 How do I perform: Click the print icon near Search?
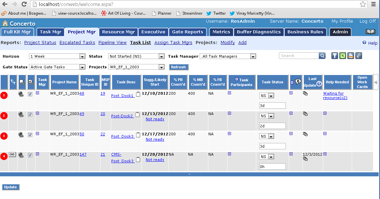pos(351,56)
